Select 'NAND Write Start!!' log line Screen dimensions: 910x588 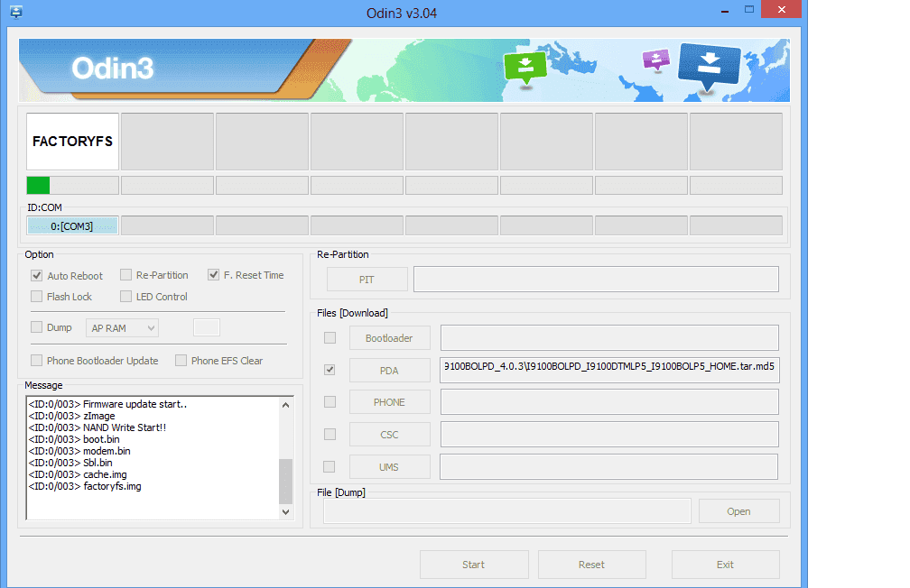(97, 427)
